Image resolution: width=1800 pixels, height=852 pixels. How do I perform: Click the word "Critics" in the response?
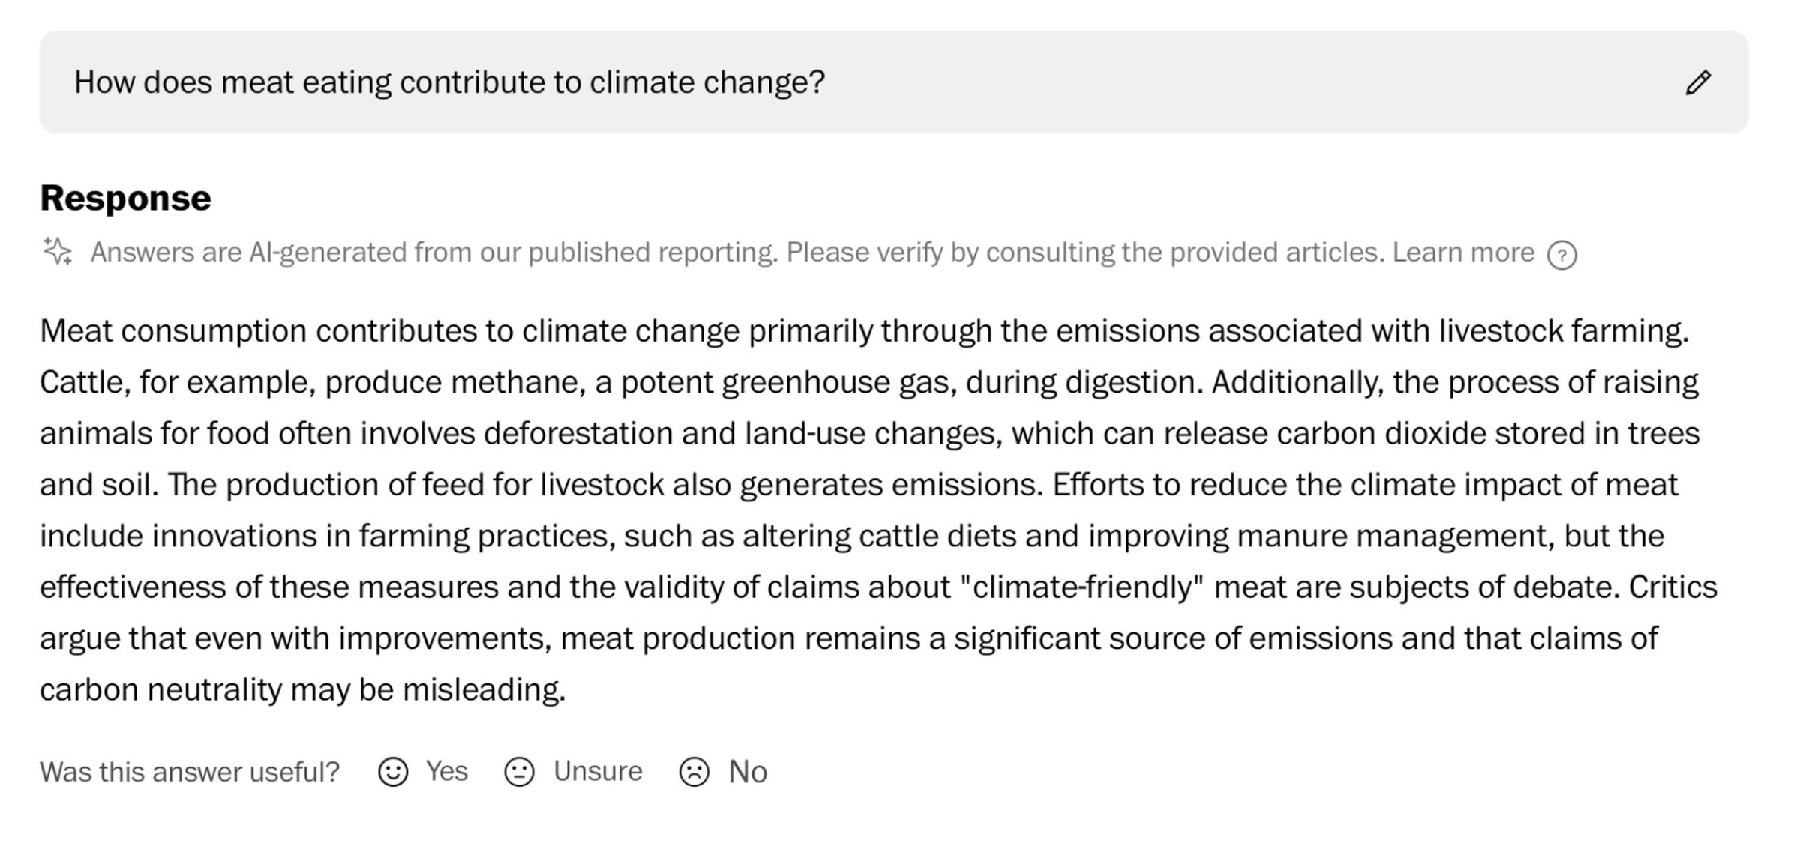pos(1672,587)
